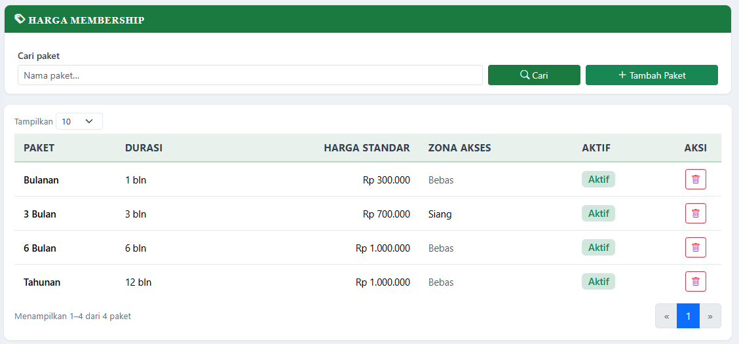Viewport: 739px width, 344px height.
Task: Click the HARGA MEMBERSHIP header title
Action: (x=86, y=20)
